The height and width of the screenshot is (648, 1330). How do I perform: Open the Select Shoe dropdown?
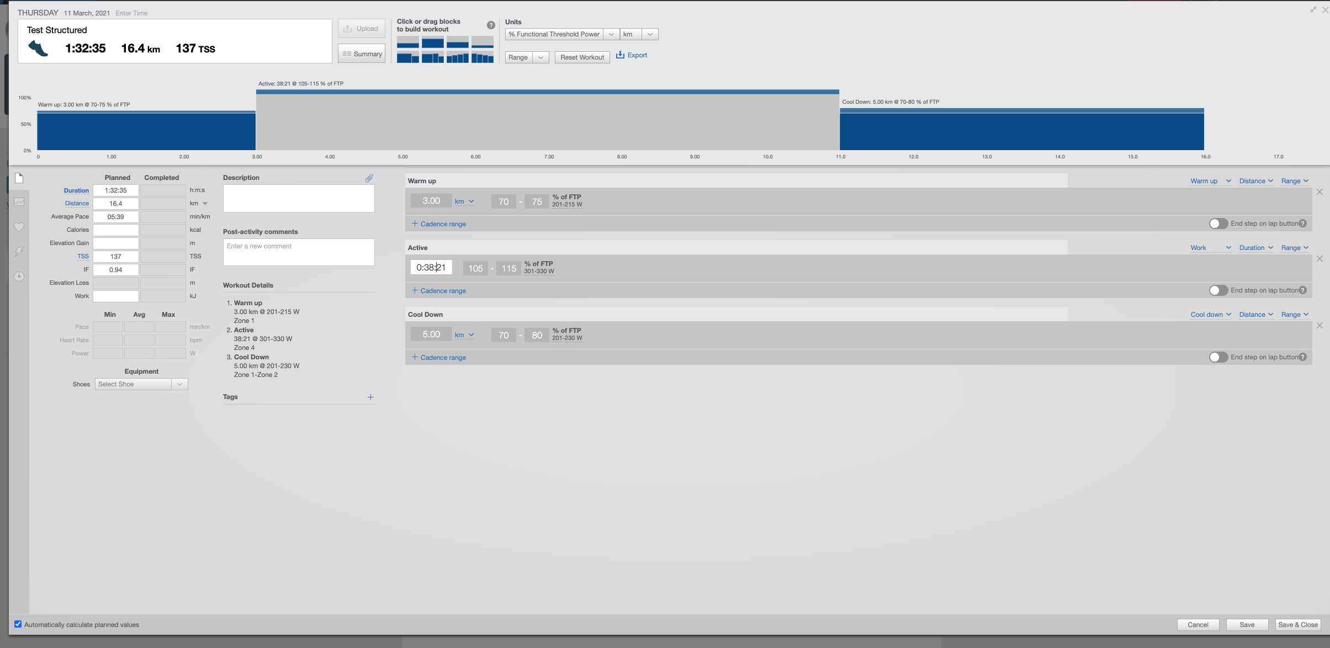click(141, 384)
